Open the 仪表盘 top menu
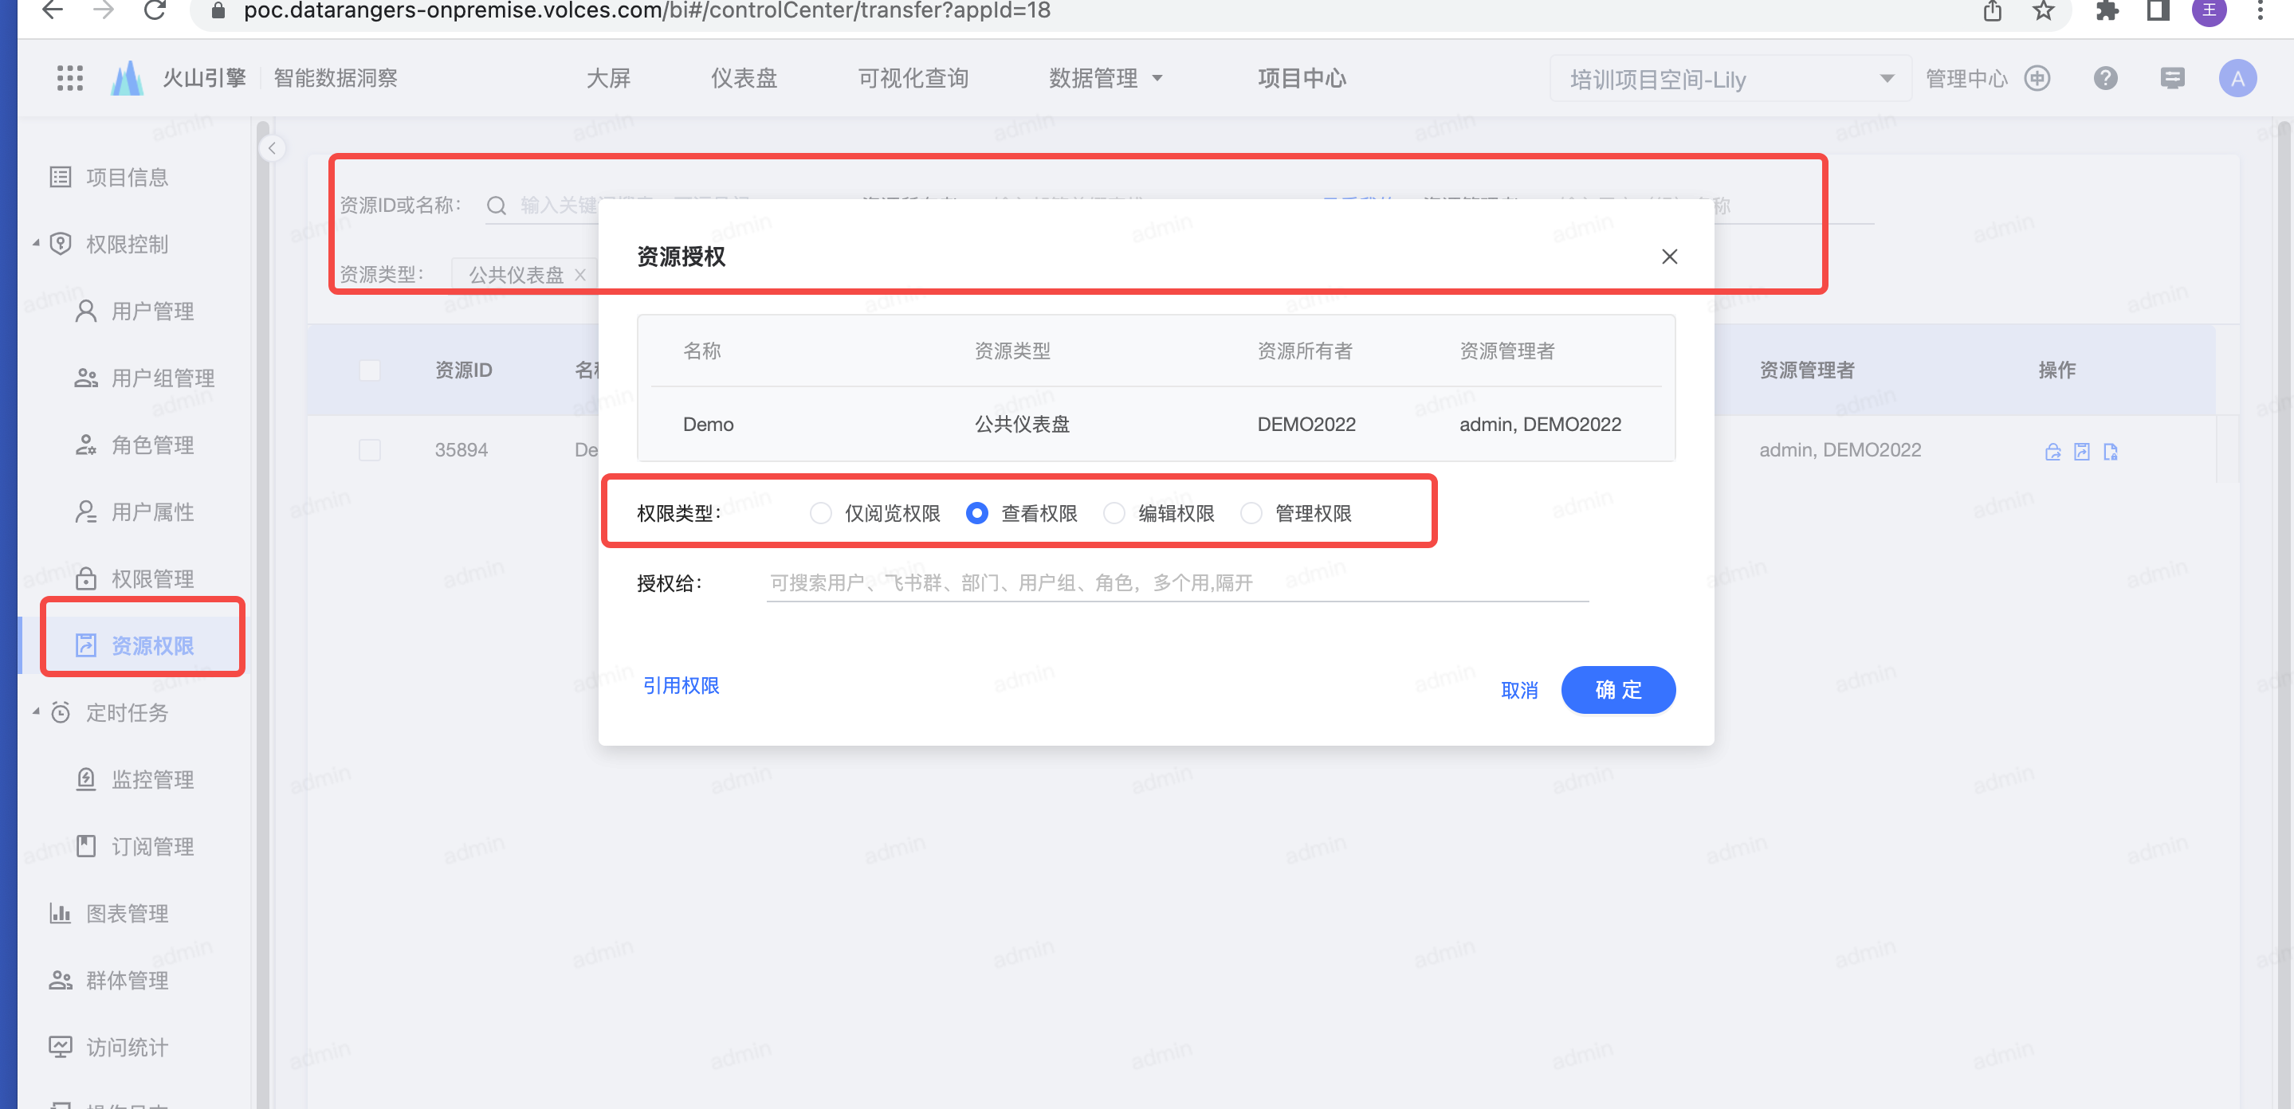Image resolution: width=2294 pixels, height=1109 pixels. (x=744, y=78)
